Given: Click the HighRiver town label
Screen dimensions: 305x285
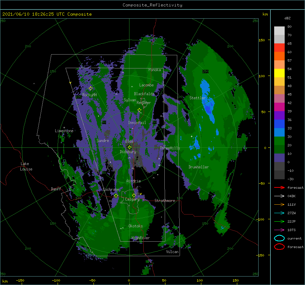Looking at the screenshot, I should (x=141, y=238).
